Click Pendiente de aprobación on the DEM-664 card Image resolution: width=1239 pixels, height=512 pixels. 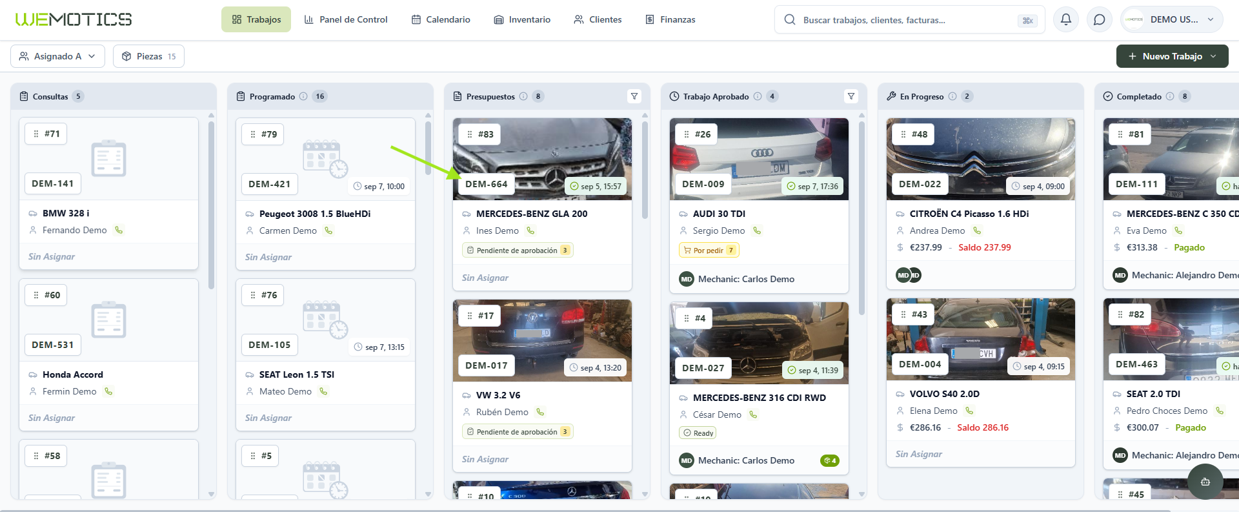click(x=518, y=251)
